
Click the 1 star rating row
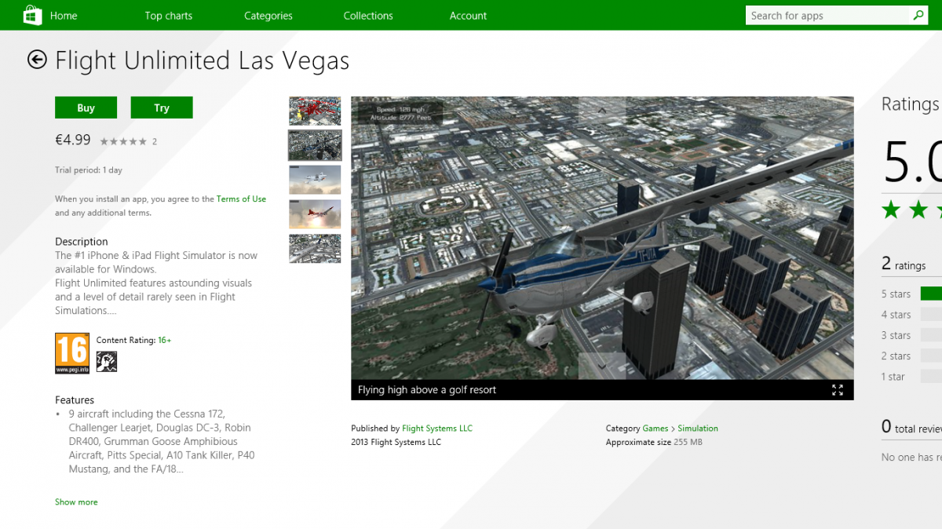tap(911, 377)
